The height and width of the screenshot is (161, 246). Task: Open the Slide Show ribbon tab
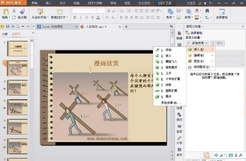point(95,3)
